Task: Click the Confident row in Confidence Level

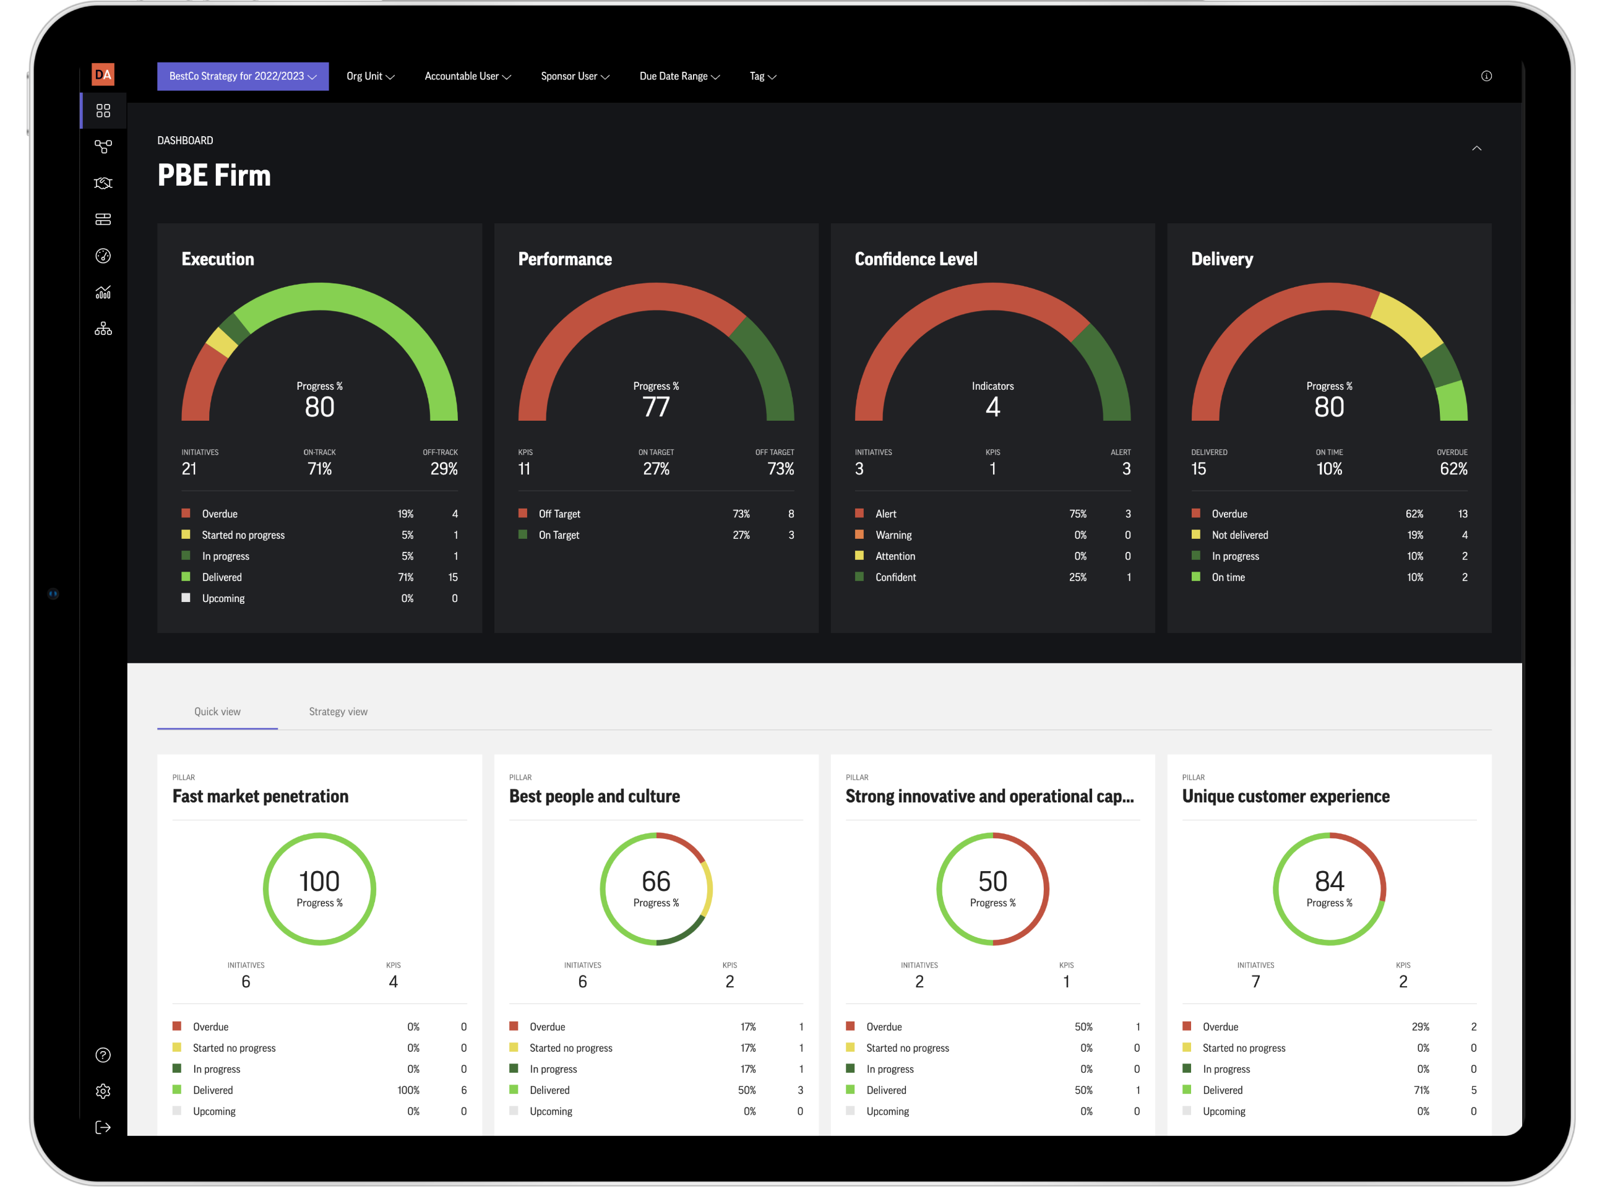Action: click(992, 577)
